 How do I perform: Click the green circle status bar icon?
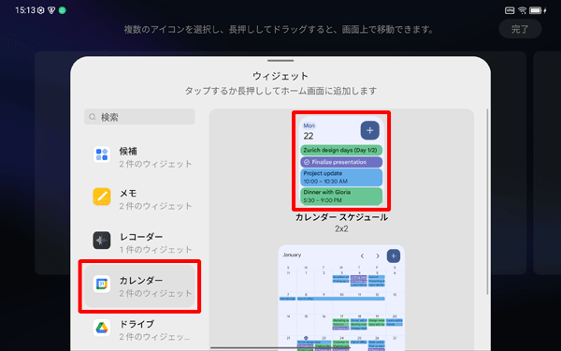pyautogui.click(x=63, y=10)
